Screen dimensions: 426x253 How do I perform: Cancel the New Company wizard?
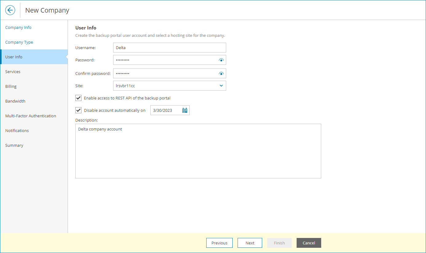click(309, 243)
